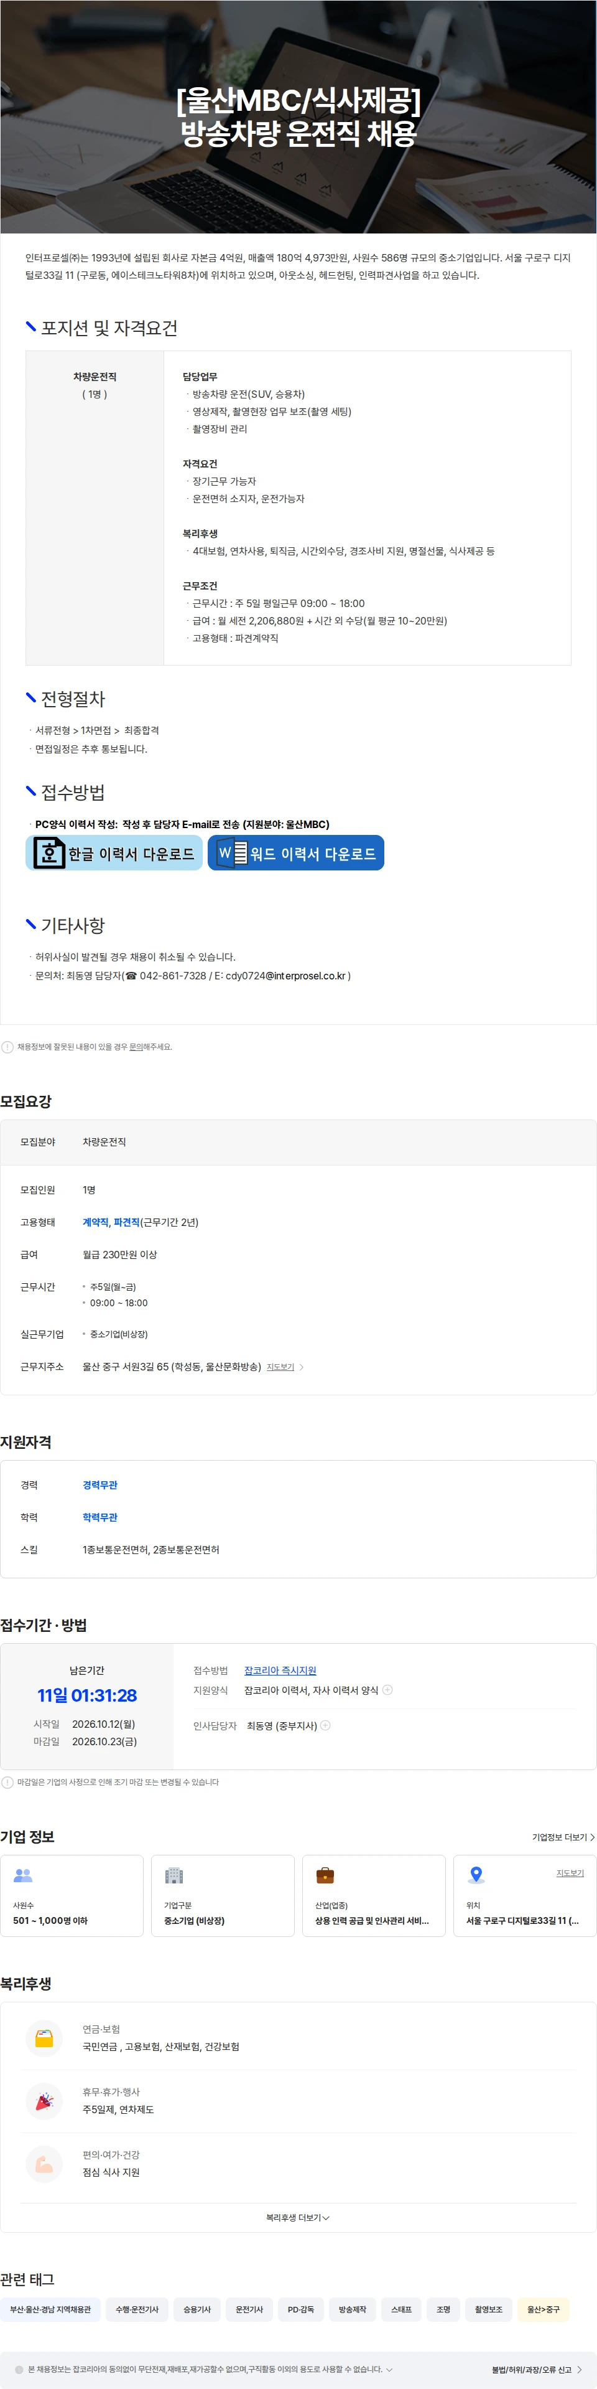Select the 승용기사 tag
This screenshot has height=2389, width=597.
click(x=197, y=2309)
